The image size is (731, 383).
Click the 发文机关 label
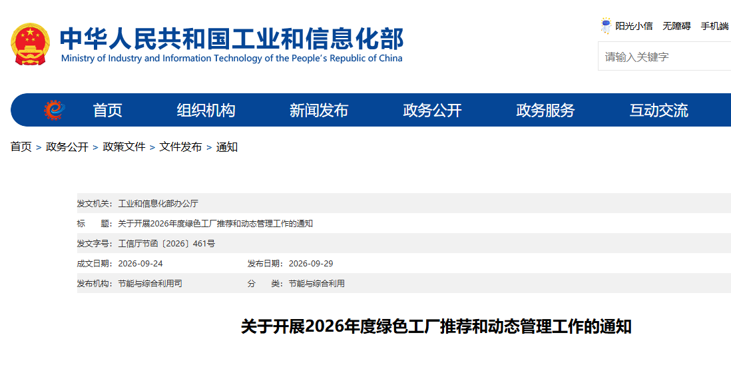pyautogui.click(x=95, y=203)
